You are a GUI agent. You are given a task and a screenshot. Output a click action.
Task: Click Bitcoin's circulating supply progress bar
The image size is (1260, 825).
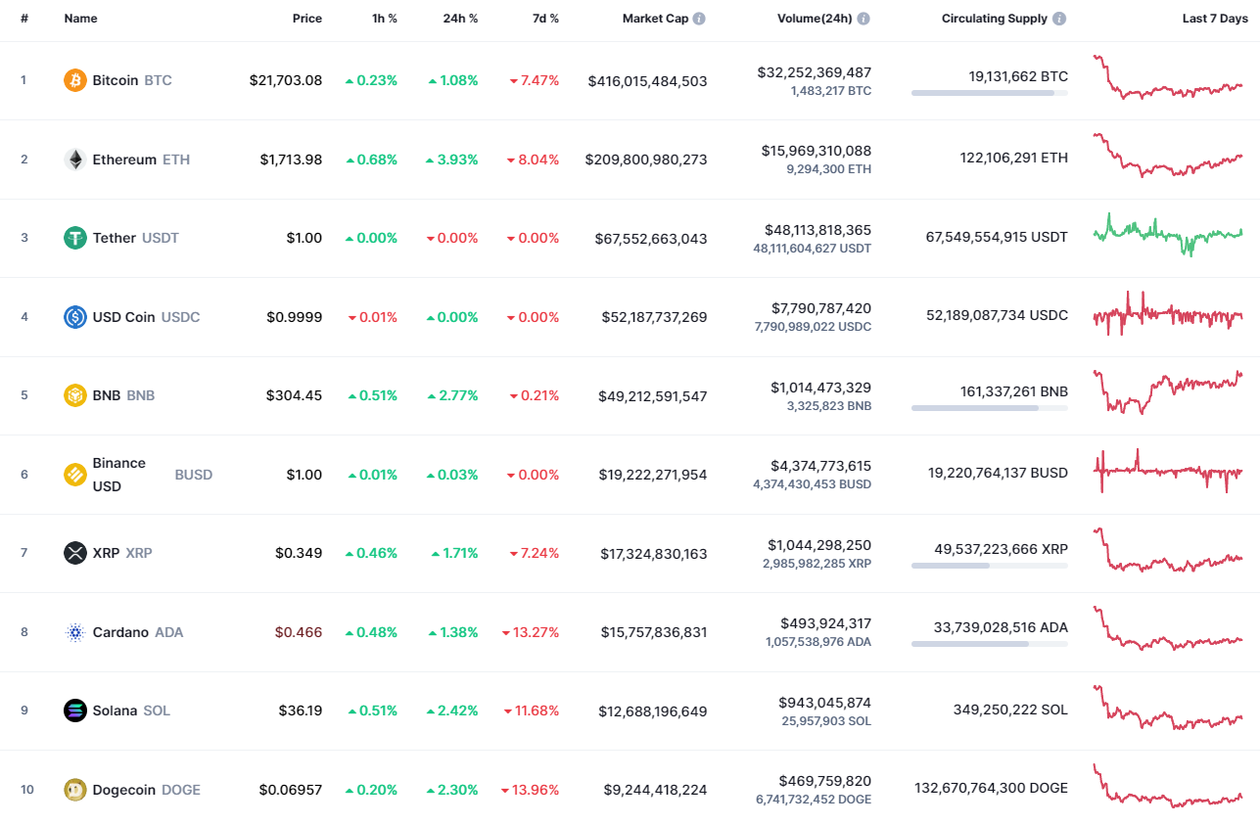989,93
